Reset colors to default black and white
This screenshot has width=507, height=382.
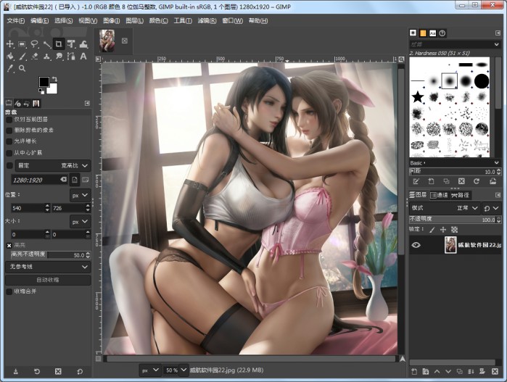click(x=41, y=90)
